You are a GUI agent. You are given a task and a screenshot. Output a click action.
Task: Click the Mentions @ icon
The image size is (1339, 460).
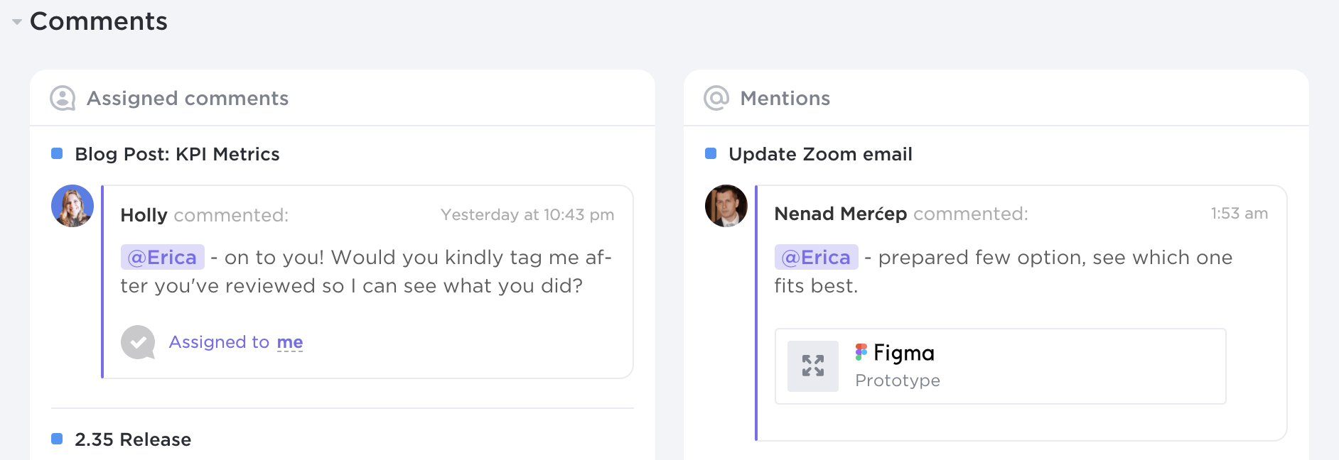pyautogui.click(x=716, y=98)
